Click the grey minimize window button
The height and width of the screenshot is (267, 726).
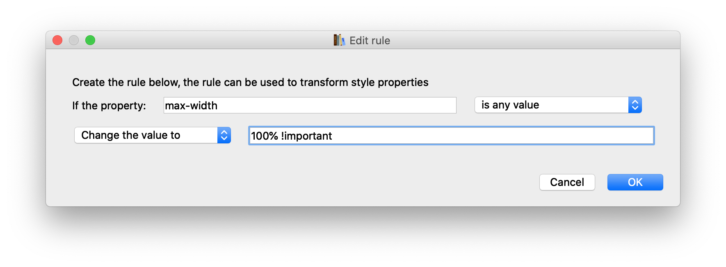74,40
